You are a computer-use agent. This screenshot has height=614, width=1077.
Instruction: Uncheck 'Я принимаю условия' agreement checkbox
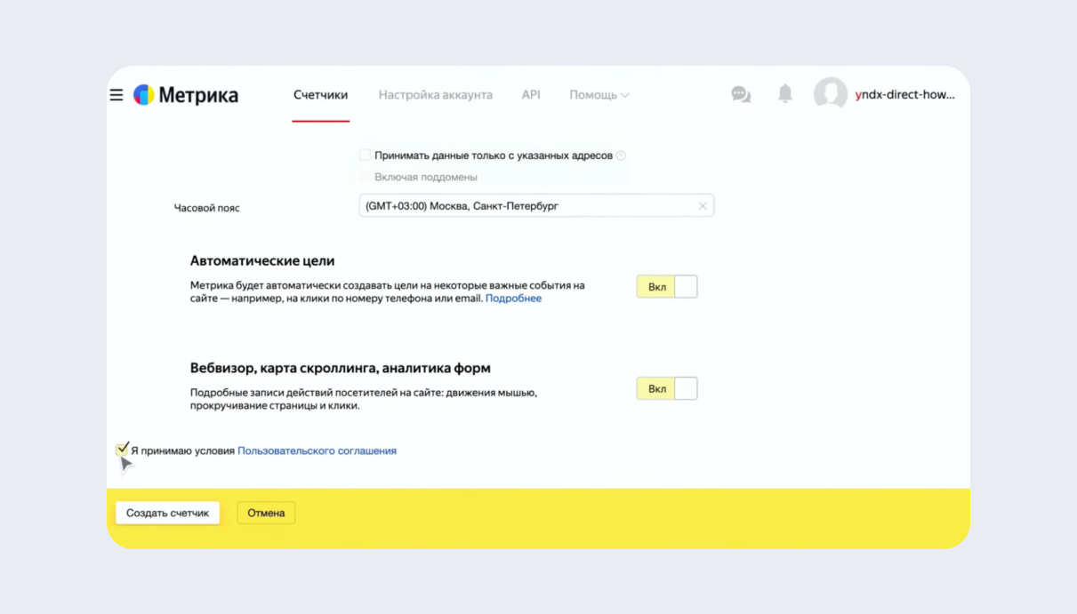pyautogui.click(x=123, y=450)
